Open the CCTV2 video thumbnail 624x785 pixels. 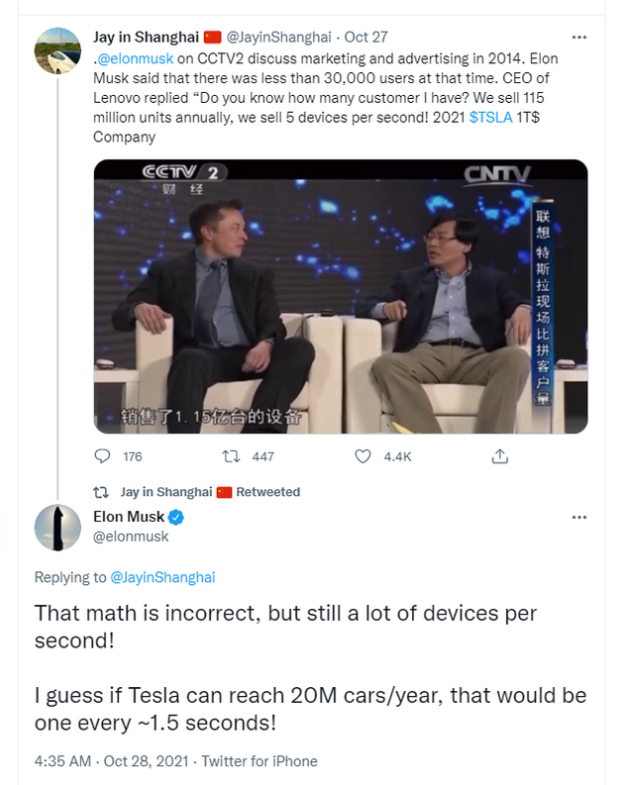[340, 297]
